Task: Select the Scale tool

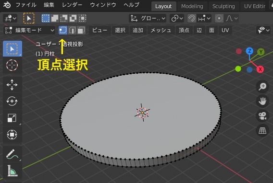Action: click(x=12, y=118)
